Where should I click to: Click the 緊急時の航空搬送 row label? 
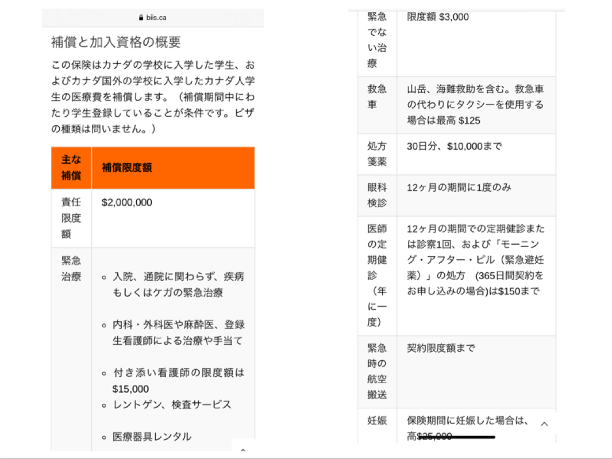coord(377,371)
